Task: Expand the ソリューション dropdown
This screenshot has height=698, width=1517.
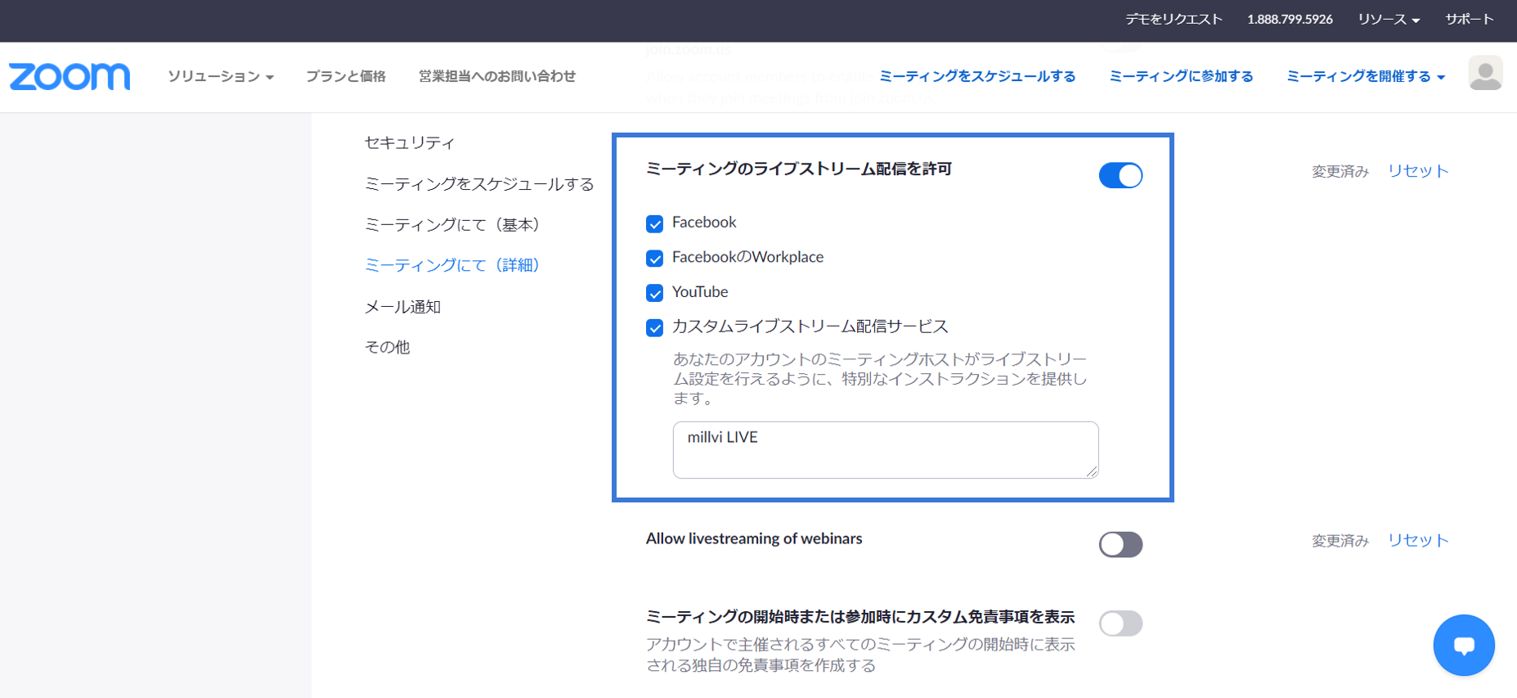Action: click(x=221, y=76)
